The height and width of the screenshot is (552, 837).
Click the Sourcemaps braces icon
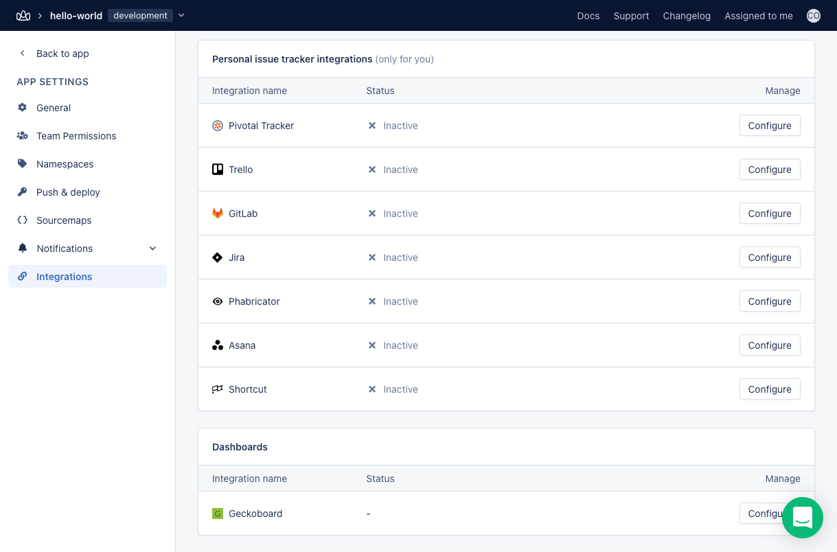tap(23, 220)
